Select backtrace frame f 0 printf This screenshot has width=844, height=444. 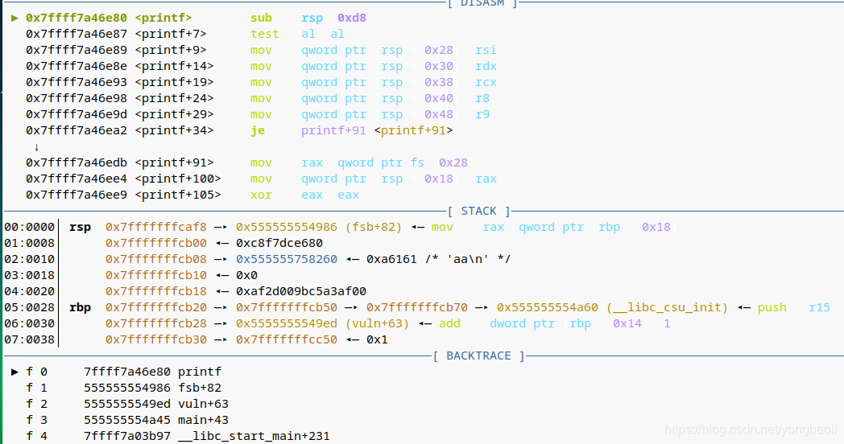(x=124, y=372)
